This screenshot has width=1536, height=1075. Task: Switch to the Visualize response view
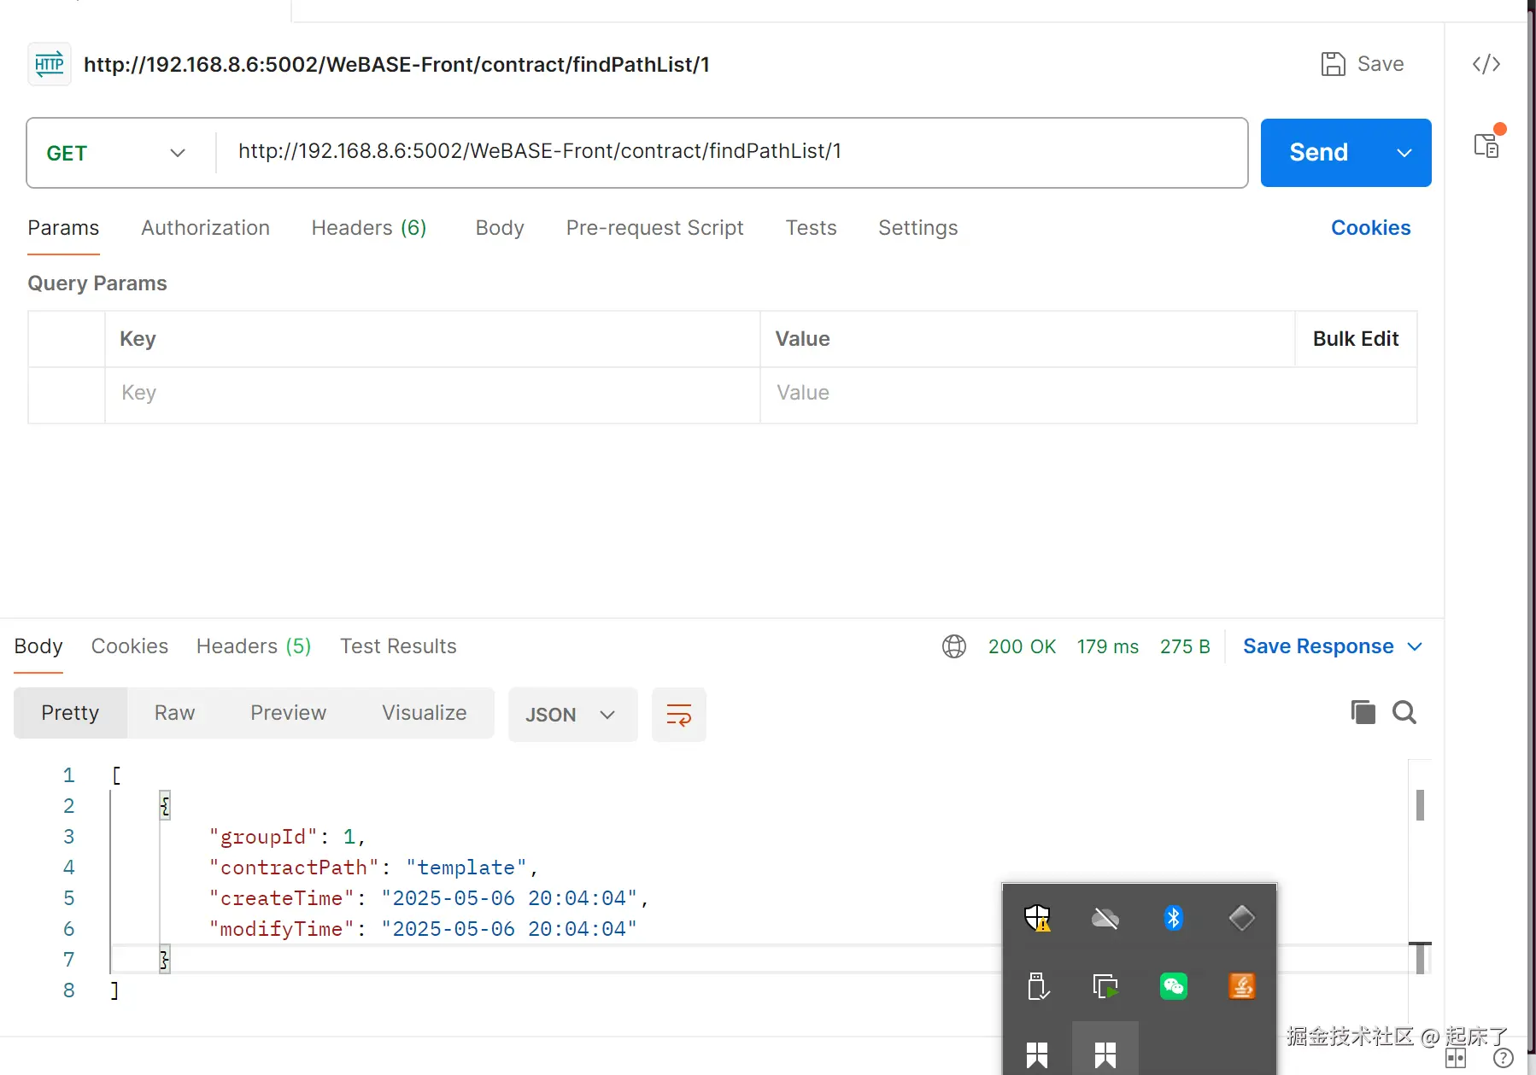(x=424, y=713)
